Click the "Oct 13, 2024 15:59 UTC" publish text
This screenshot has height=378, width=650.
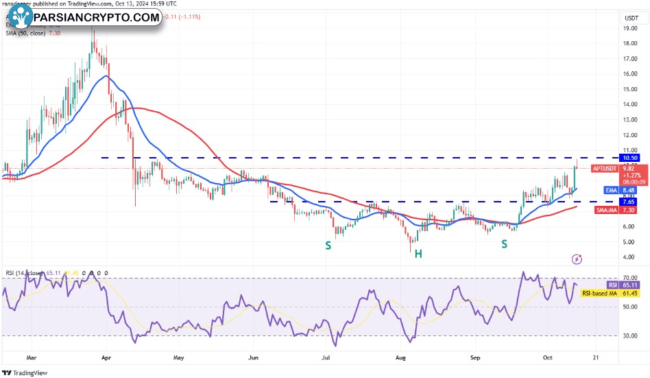point(145,3)
